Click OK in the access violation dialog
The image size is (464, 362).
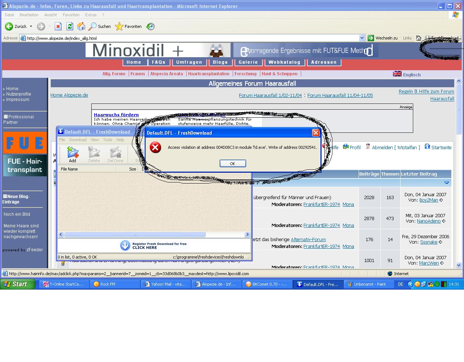(233, 164)
